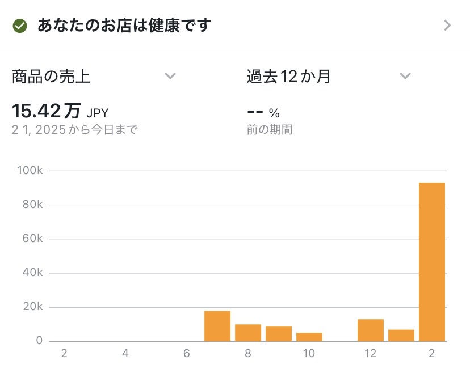Viewport: 470px width, 369px height.
Task: Open the 過去12か月 period dropdown arrow
Action: point(405,76)
